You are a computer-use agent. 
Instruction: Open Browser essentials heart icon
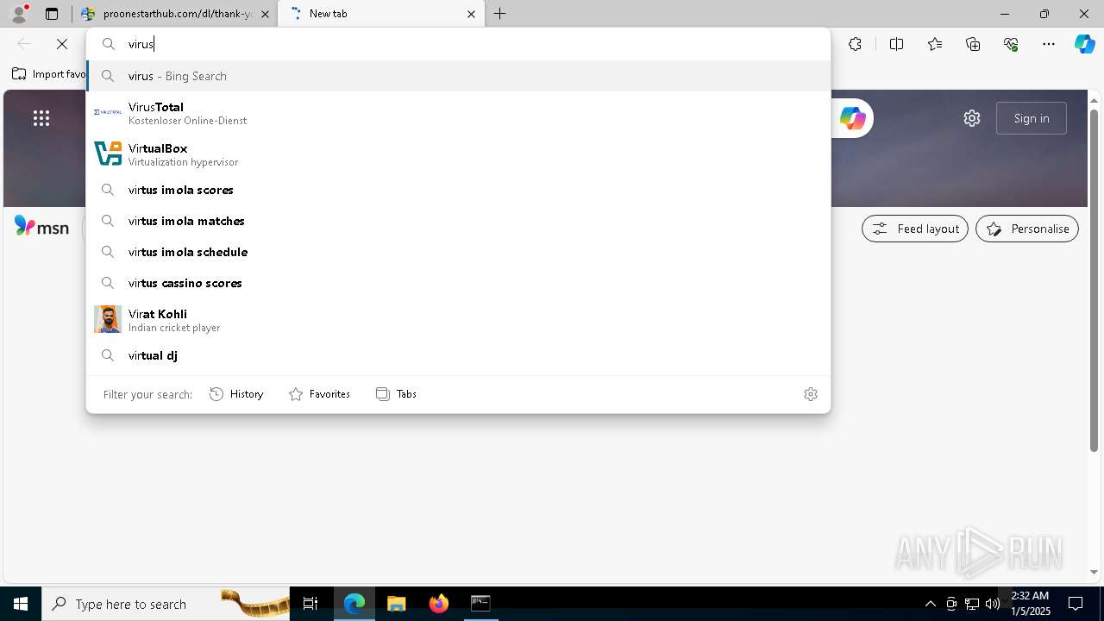(x=1011, y=44)
